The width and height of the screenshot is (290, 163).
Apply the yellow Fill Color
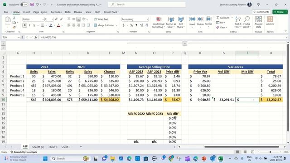click(51, 25)
